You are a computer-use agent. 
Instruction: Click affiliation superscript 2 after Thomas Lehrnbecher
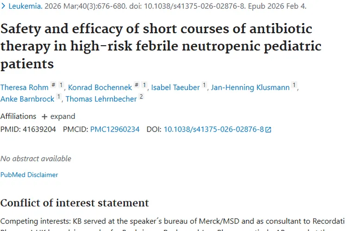141,97
